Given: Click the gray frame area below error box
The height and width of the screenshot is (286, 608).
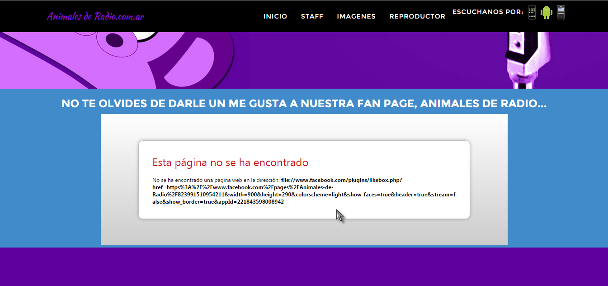Looking at the screenshot, I should (304, 232).
